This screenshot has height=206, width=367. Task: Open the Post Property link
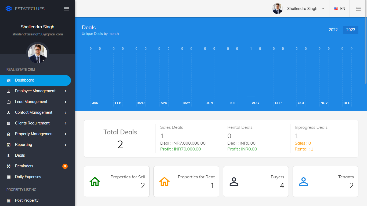pos(27,200)
